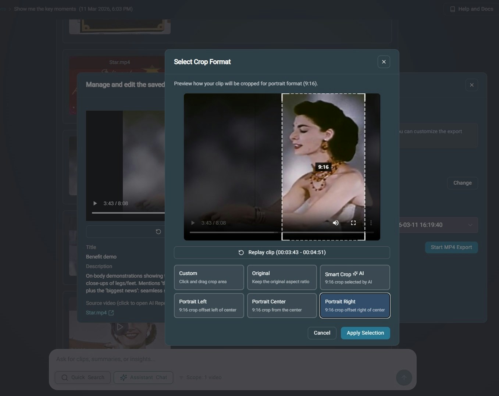
Task: Open the Help and Docs page
Action: (471, 9)
